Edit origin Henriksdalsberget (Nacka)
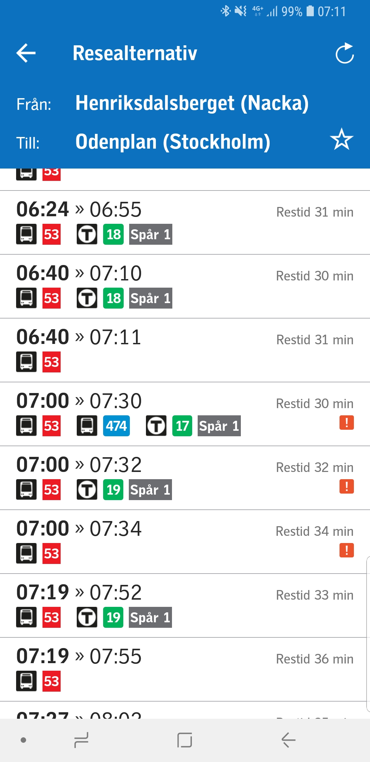The height and width of the screenshot is (762, 370). pyautogui.click(x=192, y=103)
